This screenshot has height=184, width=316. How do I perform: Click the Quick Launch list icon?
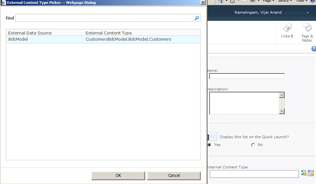click(x=212, y=137)
